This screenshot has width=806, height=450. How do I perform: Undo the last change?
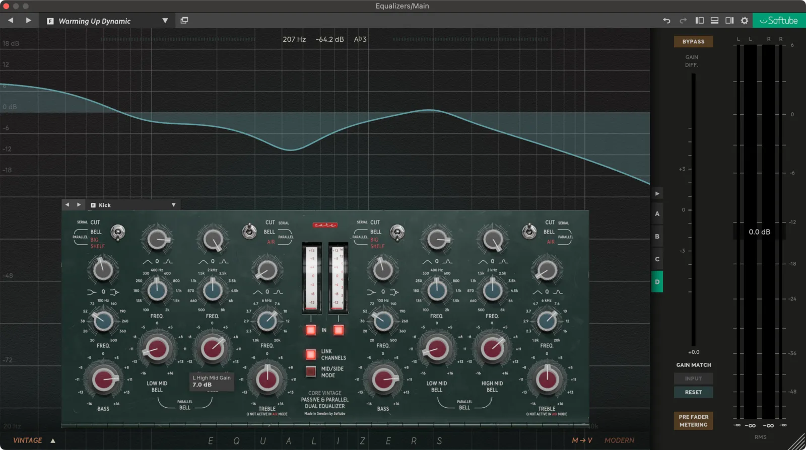click(666, 21)
